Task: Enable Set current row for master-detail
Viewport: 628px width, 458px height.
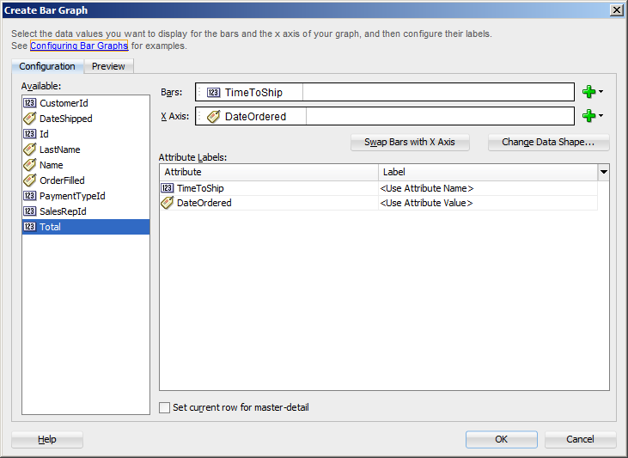Action: [165, 407]
